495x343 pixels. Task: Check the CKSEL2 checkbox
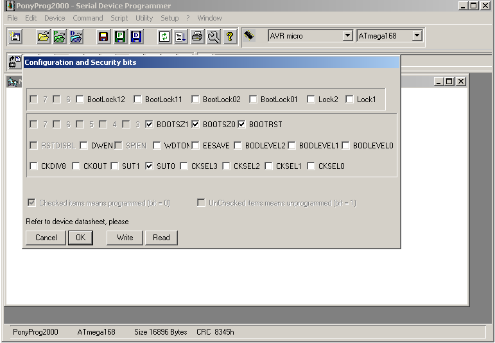click(227, 166)
